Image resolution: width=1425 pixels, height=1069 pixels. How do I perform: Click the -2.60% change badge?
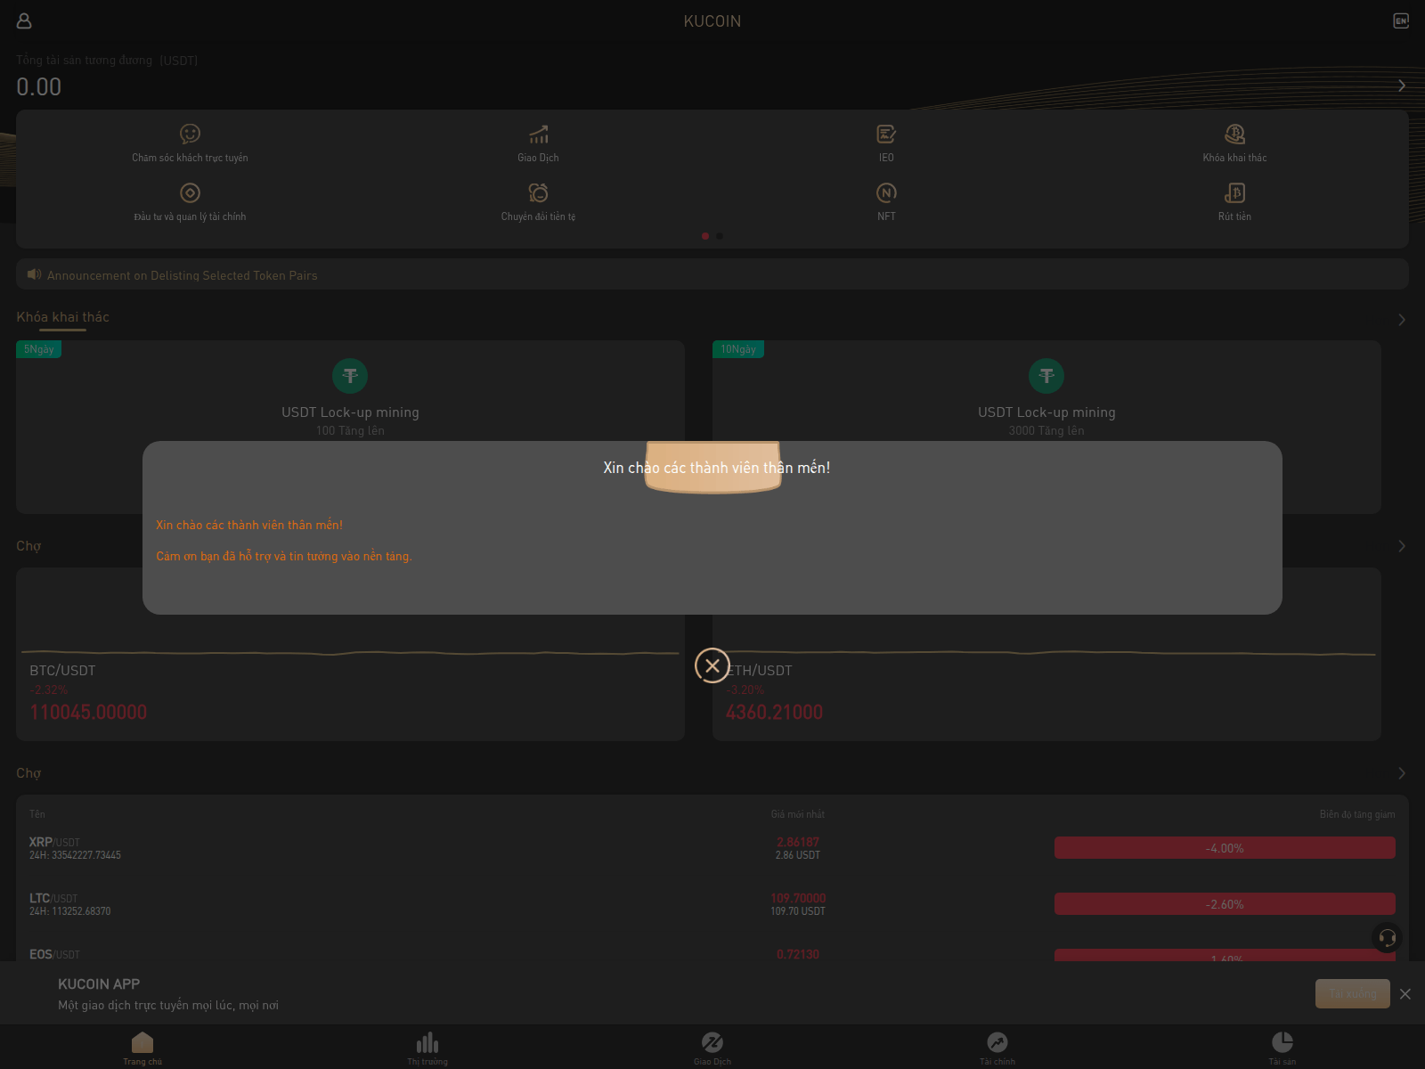tap(1225, 904)
